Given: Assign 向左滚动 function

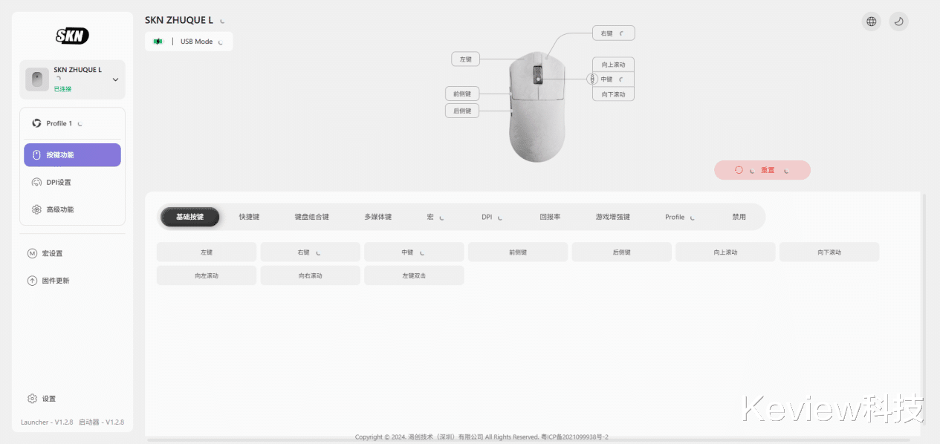Looking at the screenshot, I should [207, 275].
